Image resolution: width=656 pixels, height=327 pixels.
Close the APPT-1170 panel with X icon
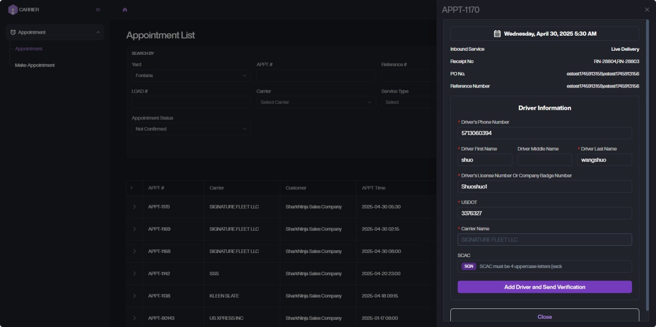[x=647, y=10]
